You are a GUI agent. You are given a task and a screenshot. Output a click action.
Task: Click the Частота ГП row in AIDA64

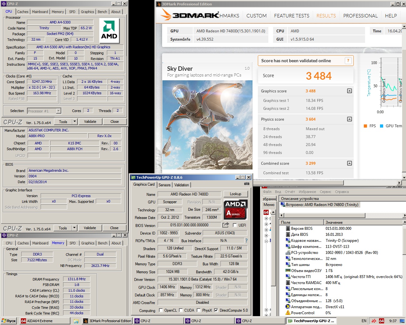pyautogui.click(x=341, y=277)
